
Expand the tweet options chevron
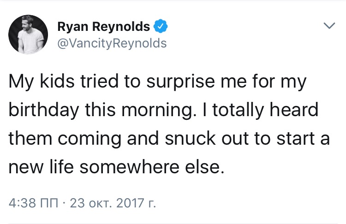[329, 25]
